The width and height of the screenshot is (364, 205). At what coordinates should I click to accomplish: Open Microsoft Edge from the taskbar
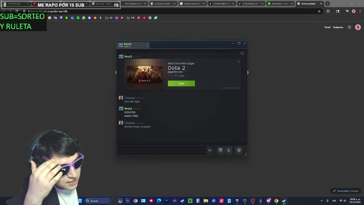click(x=159, y=201)
